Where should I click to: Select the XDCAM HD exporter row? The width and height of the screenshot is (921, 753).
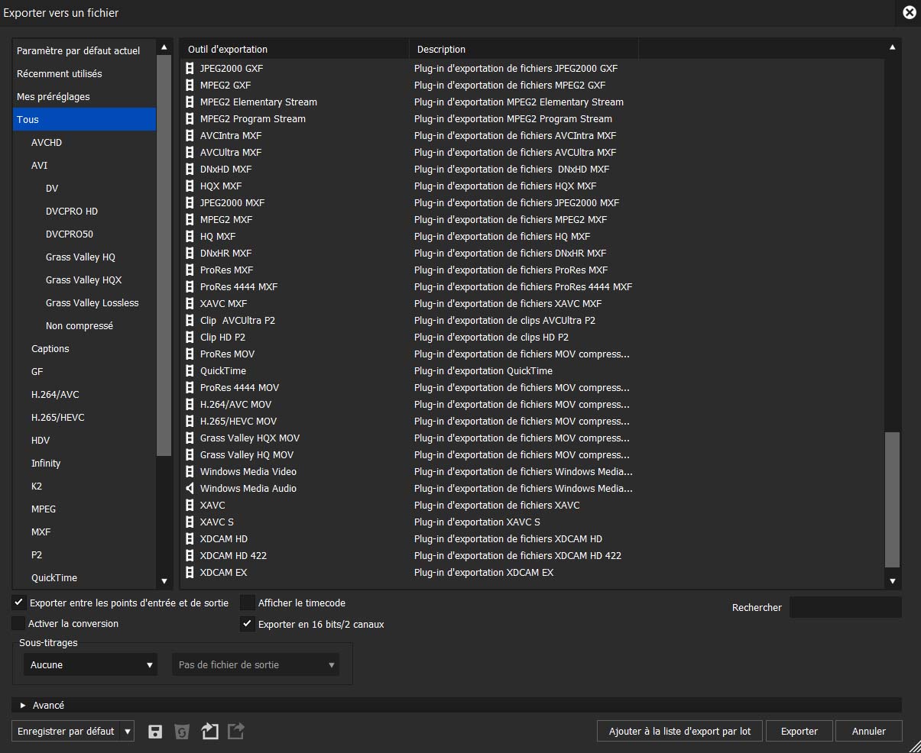532,538
